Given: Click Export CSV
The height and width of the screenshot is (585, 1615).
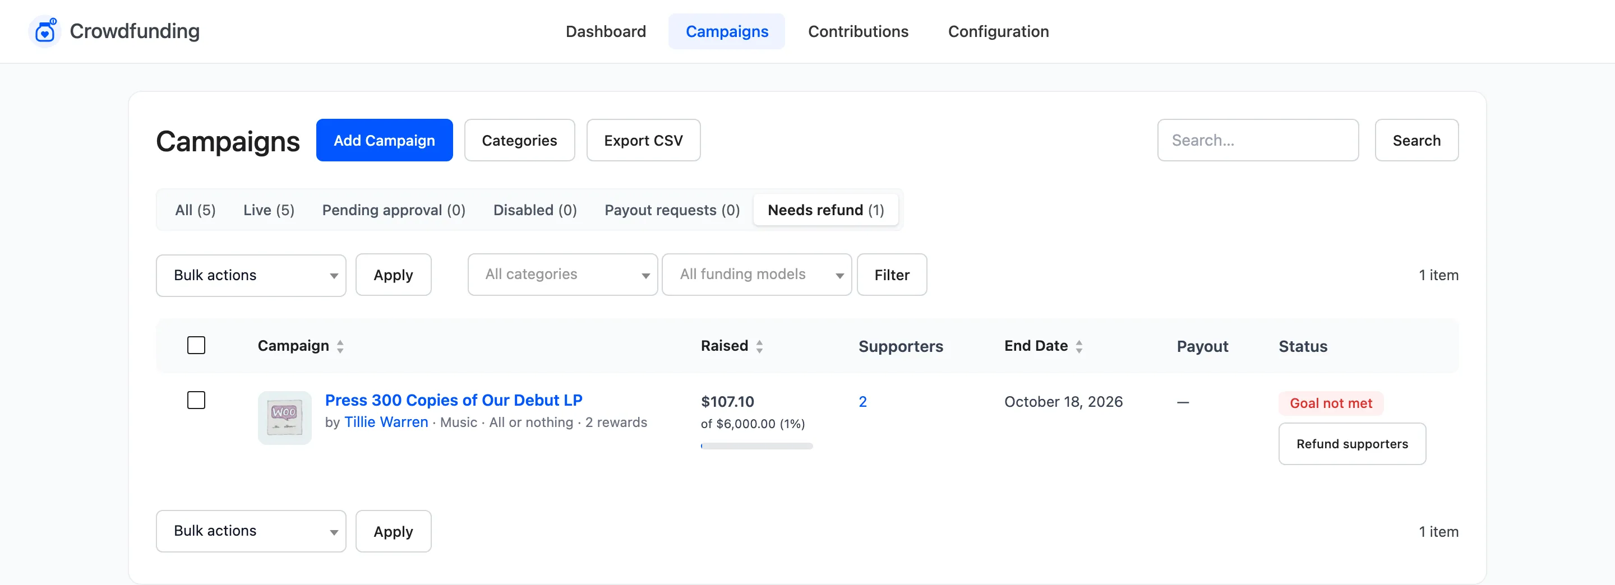Looking at the screenshot, I should coord(643,140).
